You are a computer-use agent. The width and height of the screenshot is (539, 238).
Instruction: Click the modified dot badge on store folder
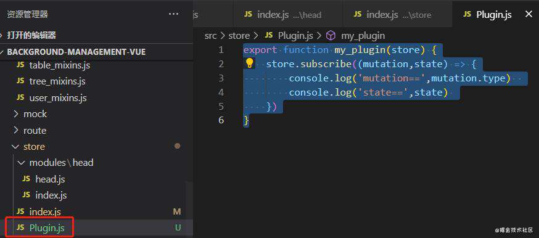[178, 146]
